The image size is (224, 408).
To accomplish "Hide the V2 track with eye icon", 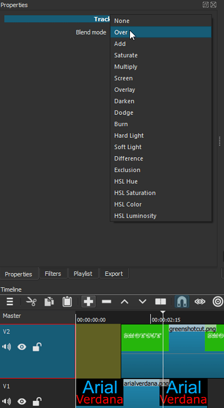I will pyautogui.click(x=22, y=347).
